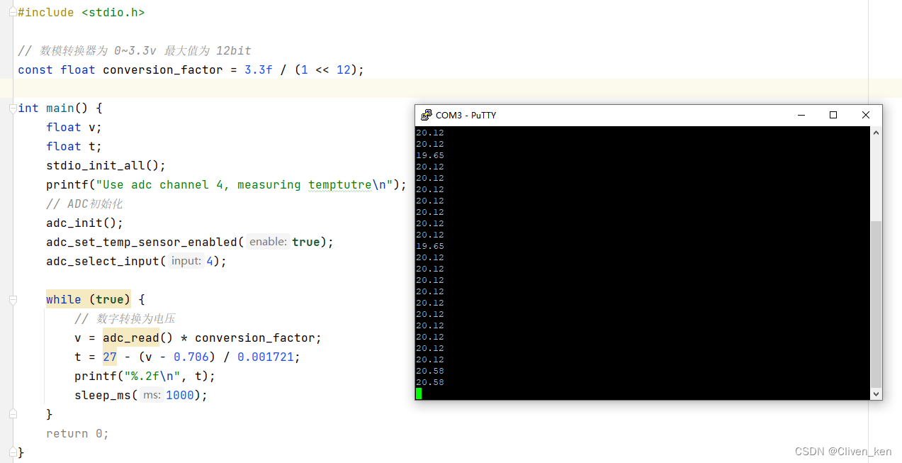Viewport: 902px width, 463px height.
Task: Click the PuTTY icon in the title bar
Action: click(x=426, y=115)
